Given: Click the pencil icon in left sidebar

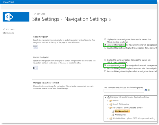Looking at the screenshot, I should [x=4, y=29].
